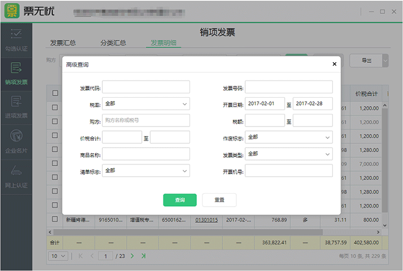Switch to 发票明细 tab
Image resolution: width=403 pixels, height=271 pixels.
163,43
